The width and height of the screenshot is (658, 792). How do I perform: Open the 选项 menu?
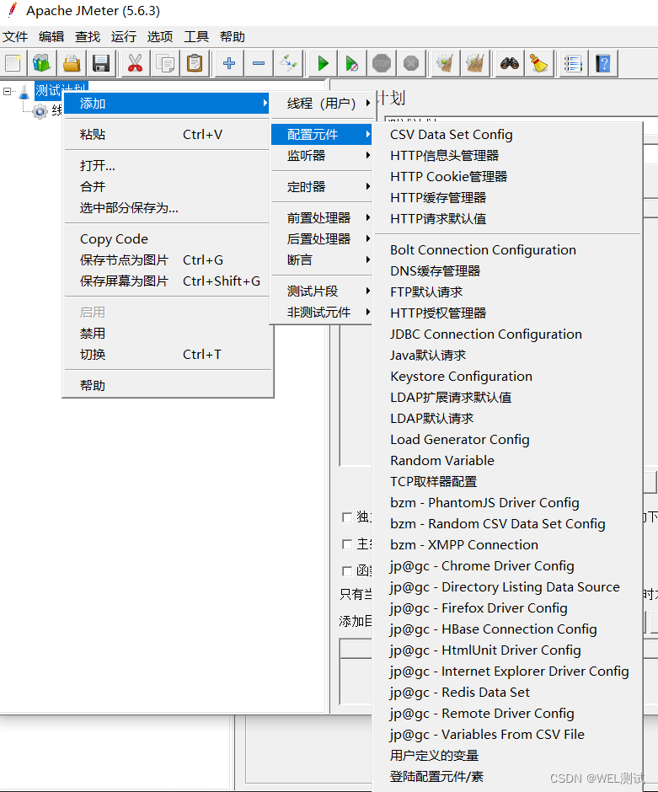pyautogui.click(x=160, y=37)
